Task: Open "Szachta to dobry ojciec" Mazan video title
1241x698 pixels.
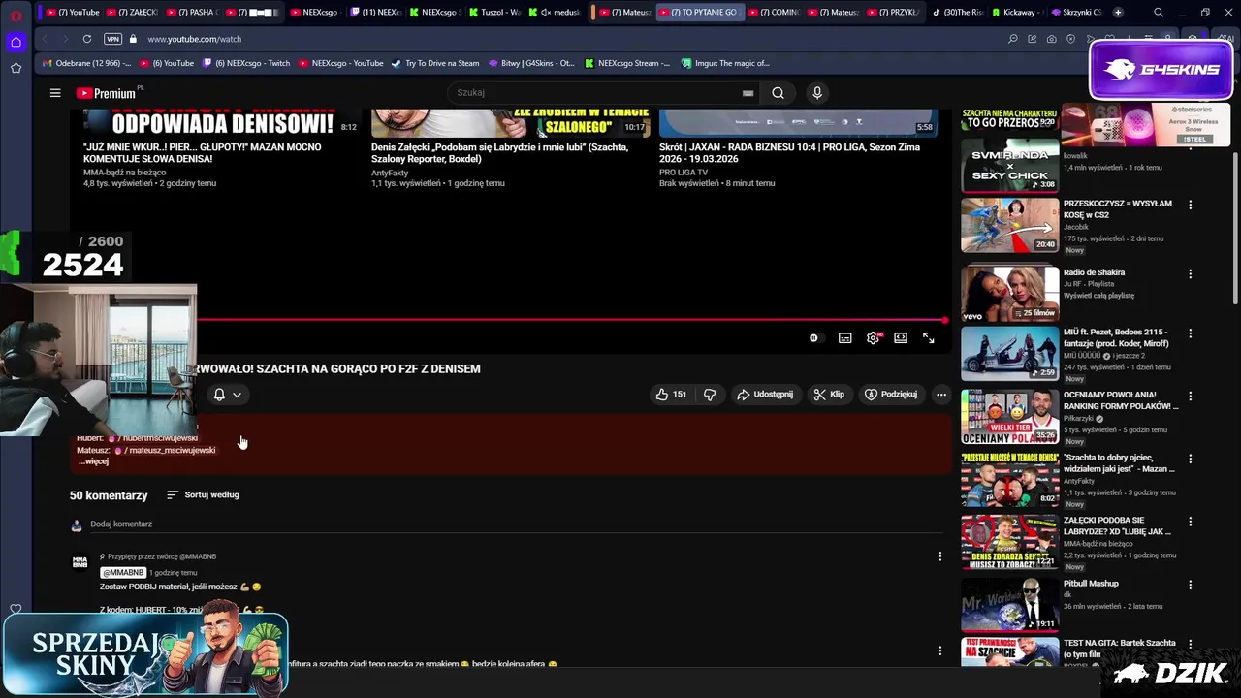Action: coord(1119,463)
